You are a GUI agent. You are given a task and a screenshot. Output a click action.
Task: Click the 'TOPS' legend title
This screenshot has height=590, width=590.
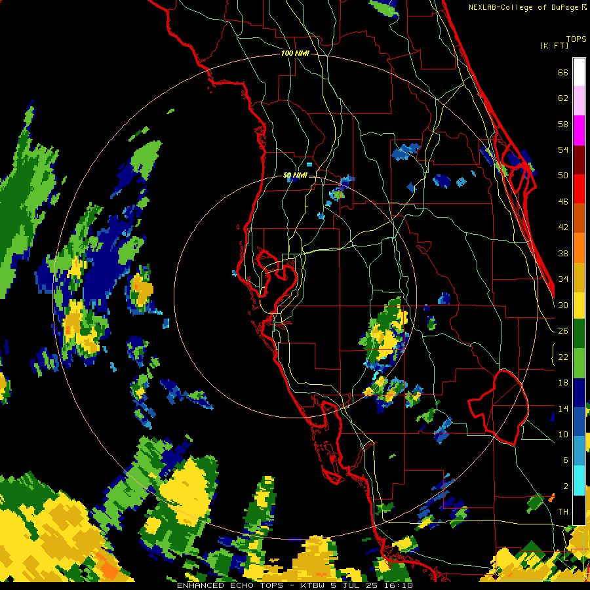click(576, 39)
